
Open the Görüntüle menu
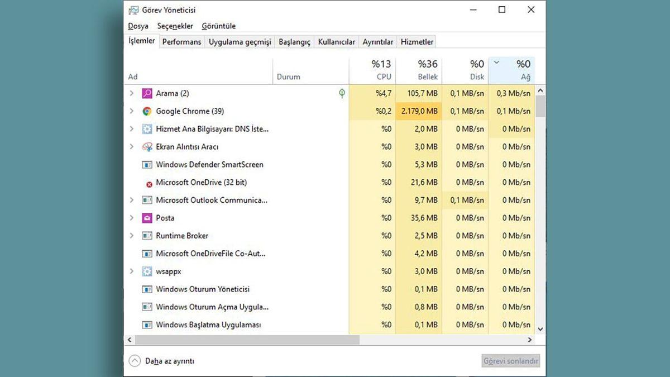pos(218,26)
